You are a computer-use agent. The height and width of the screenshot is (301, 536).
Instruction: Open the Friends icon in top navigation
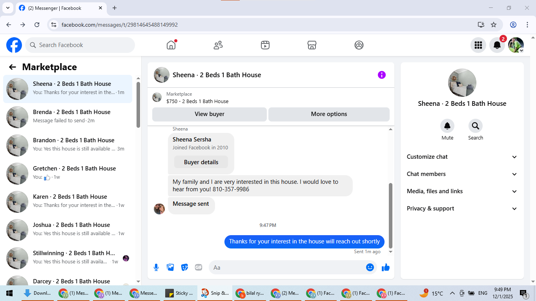click(x=218, y=45)
